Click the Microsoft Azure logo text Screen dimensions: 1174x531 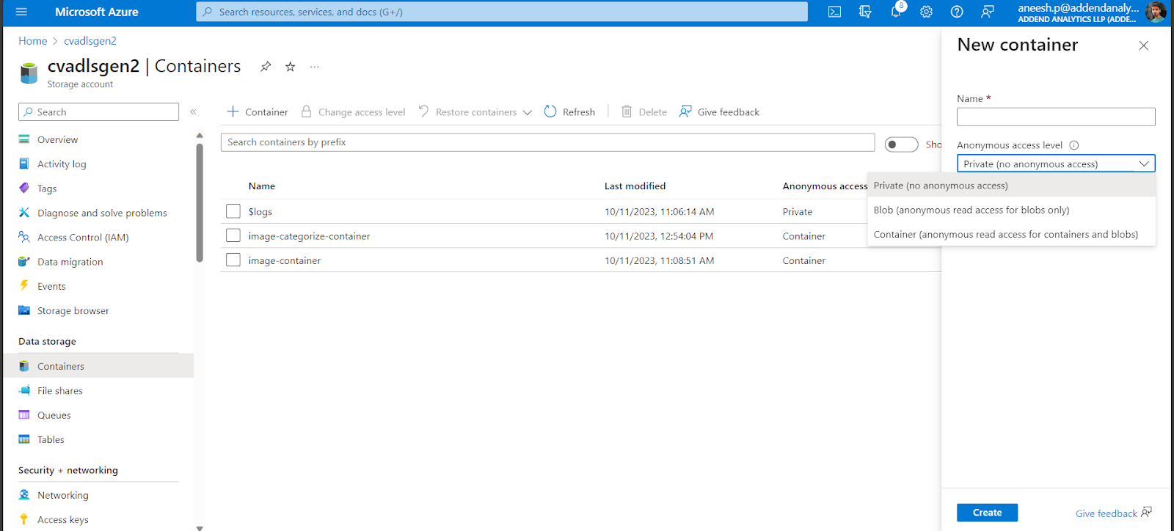(x=97, y=12)
